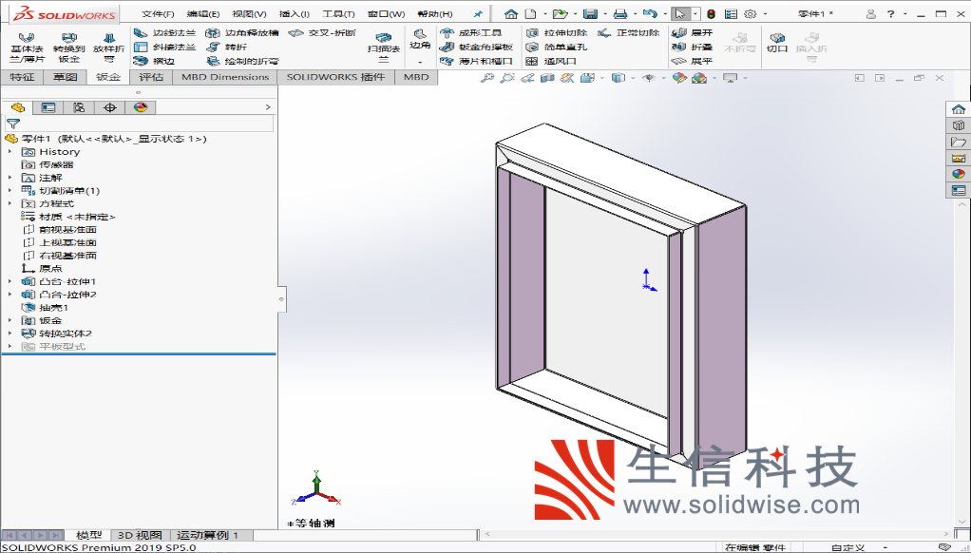Click the 展开 unfold tool
This screenshot has width=971, height=553.
(693, 33)
